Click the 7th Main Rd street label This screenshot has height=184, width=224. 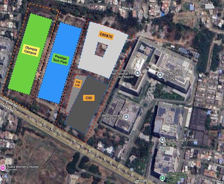(125, 8)
